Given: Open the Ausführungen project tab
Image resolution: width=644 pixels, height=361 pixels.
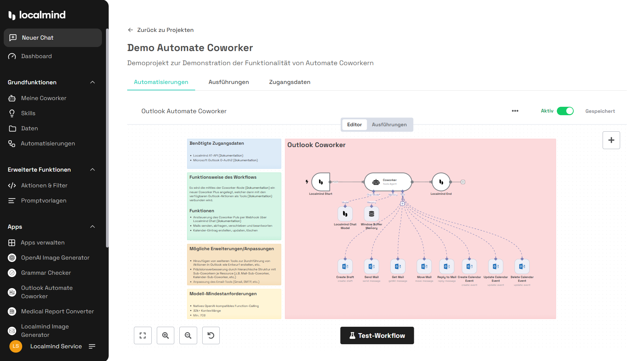Looking at the screenshot, I should (x=228, y=82).
